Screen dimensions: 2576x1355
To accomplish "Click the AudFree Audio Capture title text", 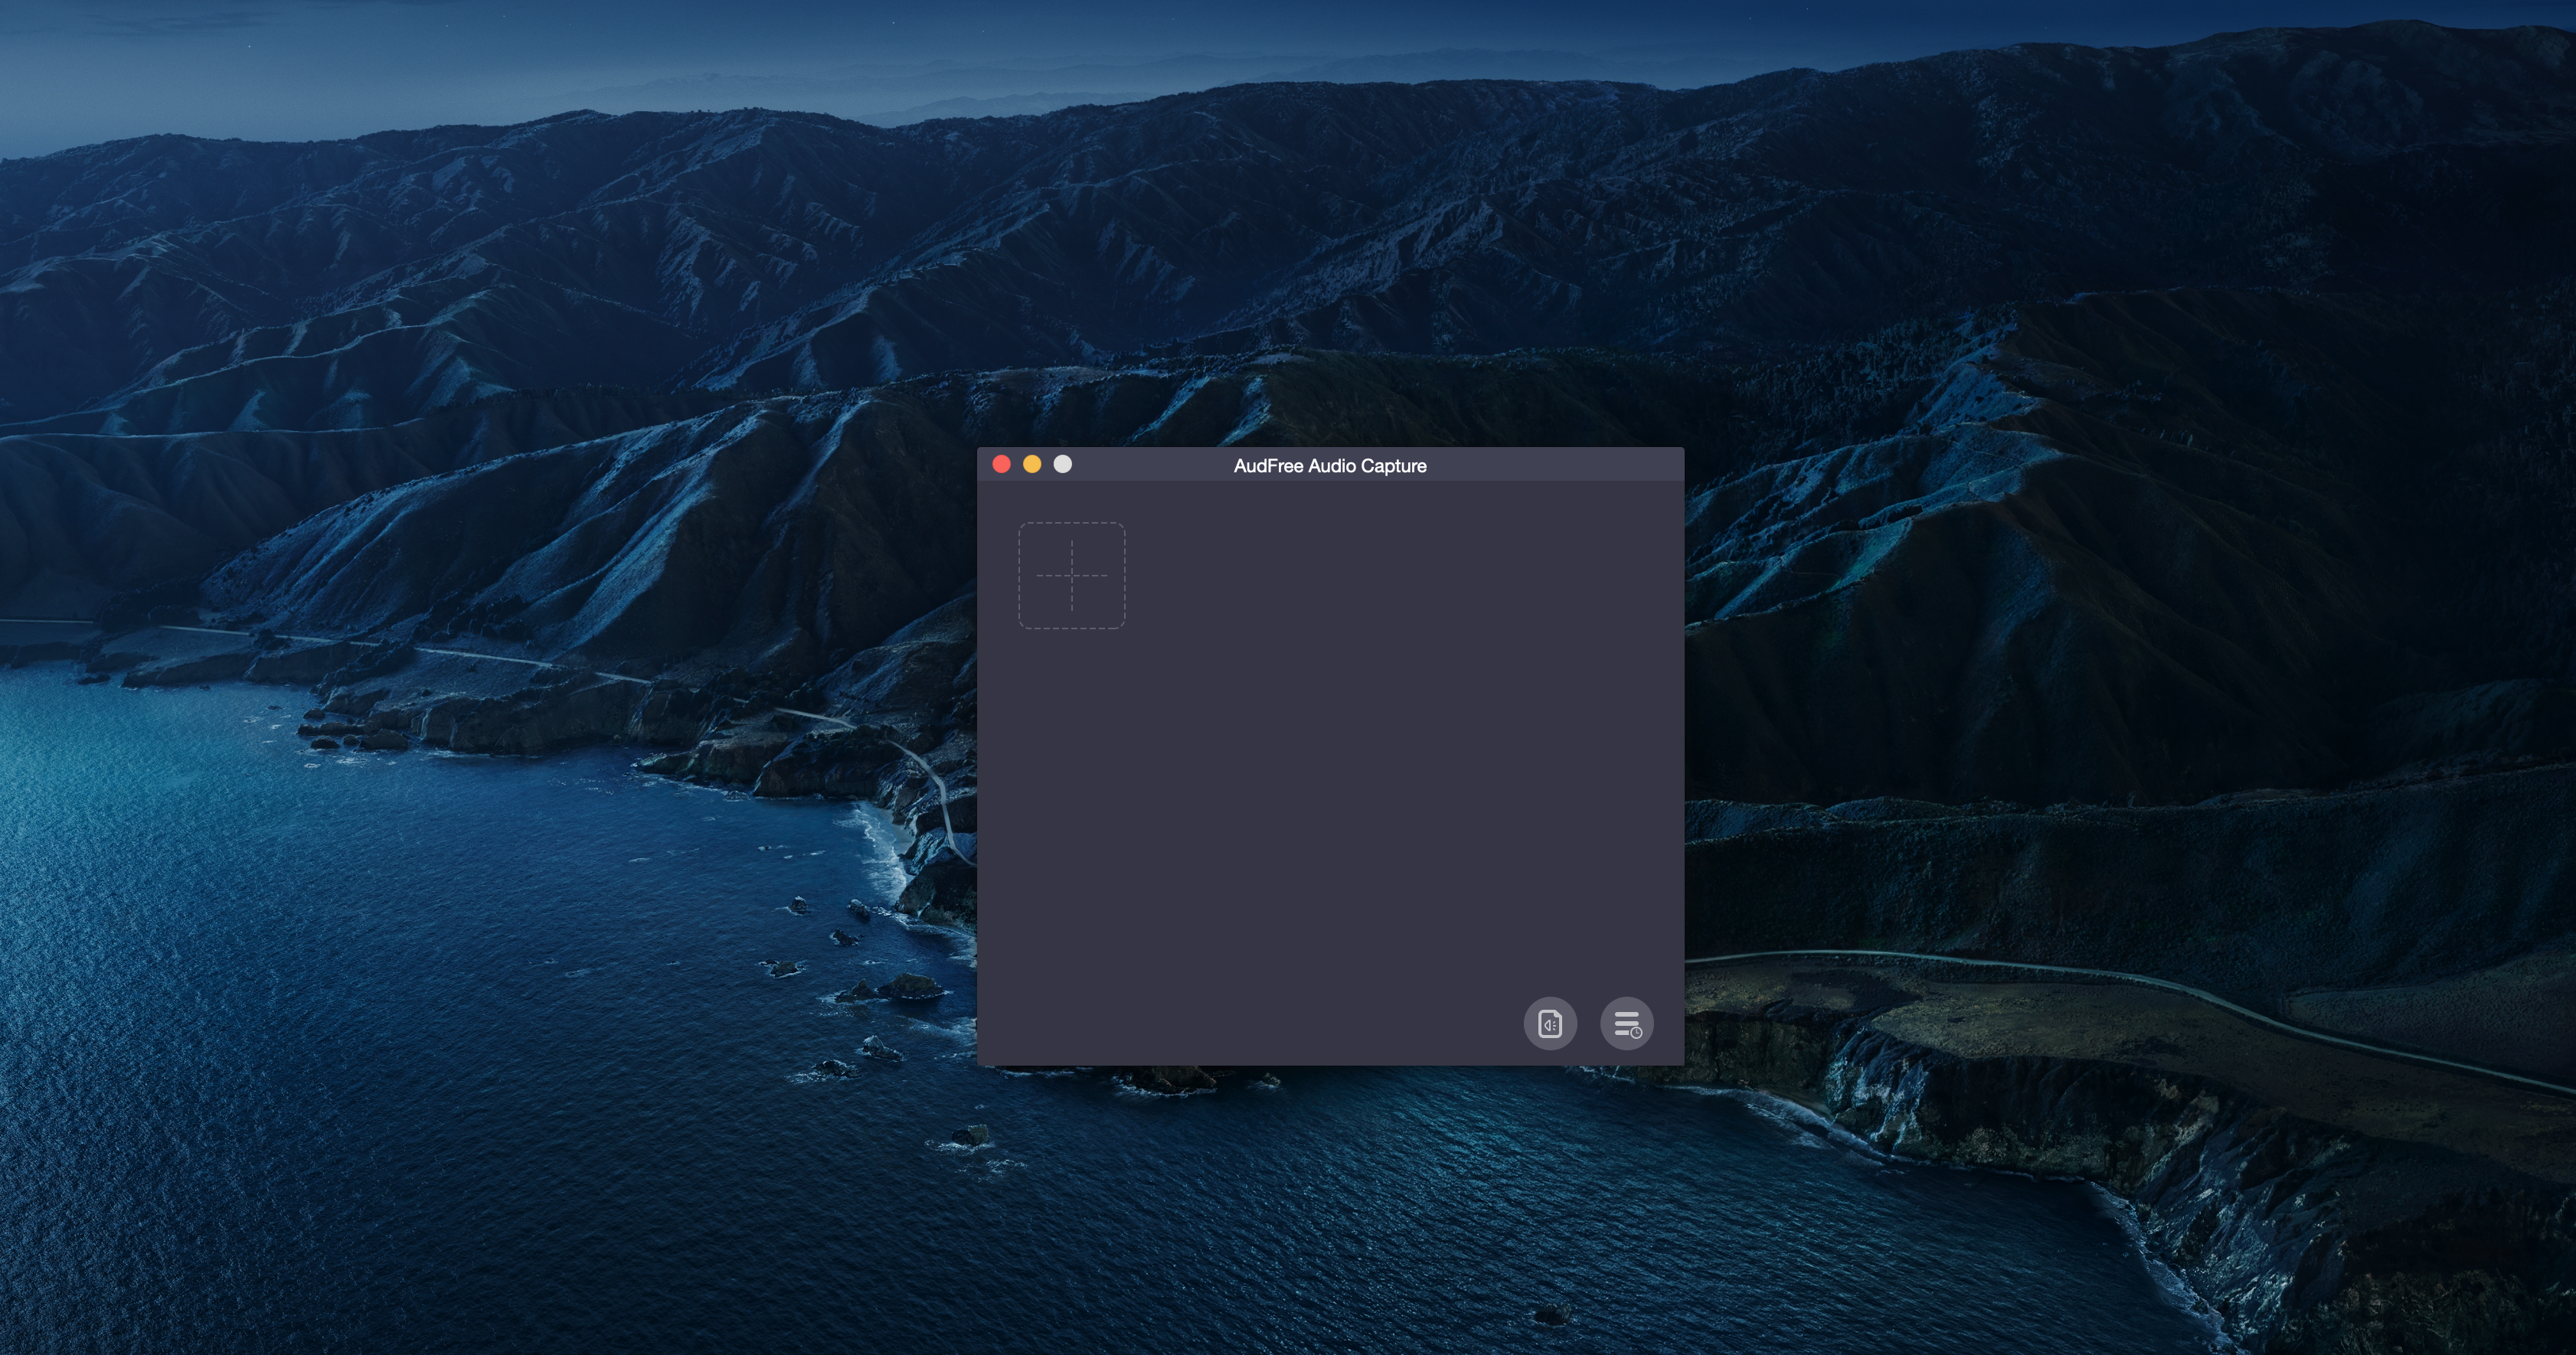I will 1329,466.
